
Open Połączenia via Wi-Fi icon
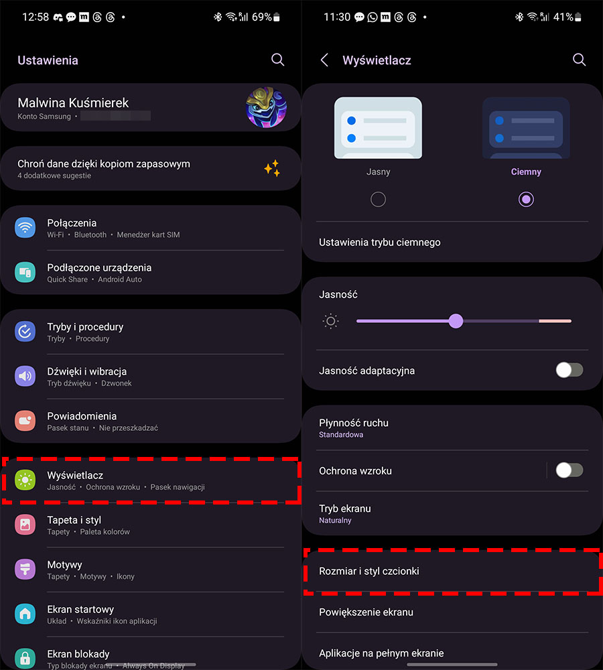coord(25,228)
